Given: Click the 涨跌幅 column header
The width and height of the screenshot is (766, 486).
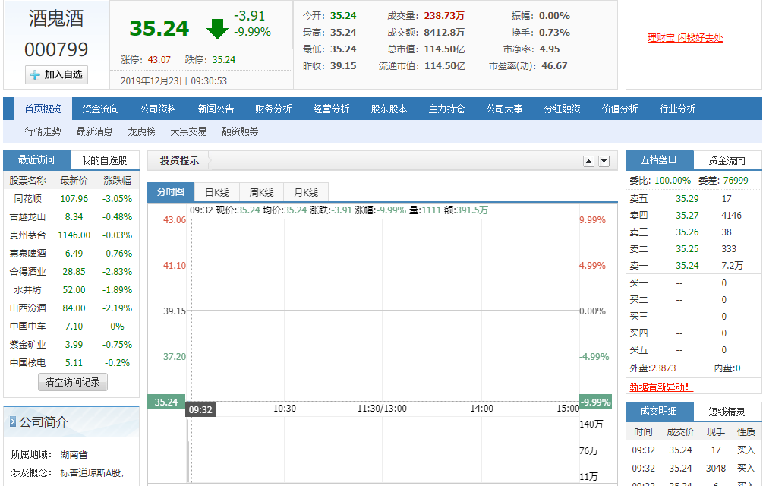Looking at the screenshot, I should click(x=117, y=181).
